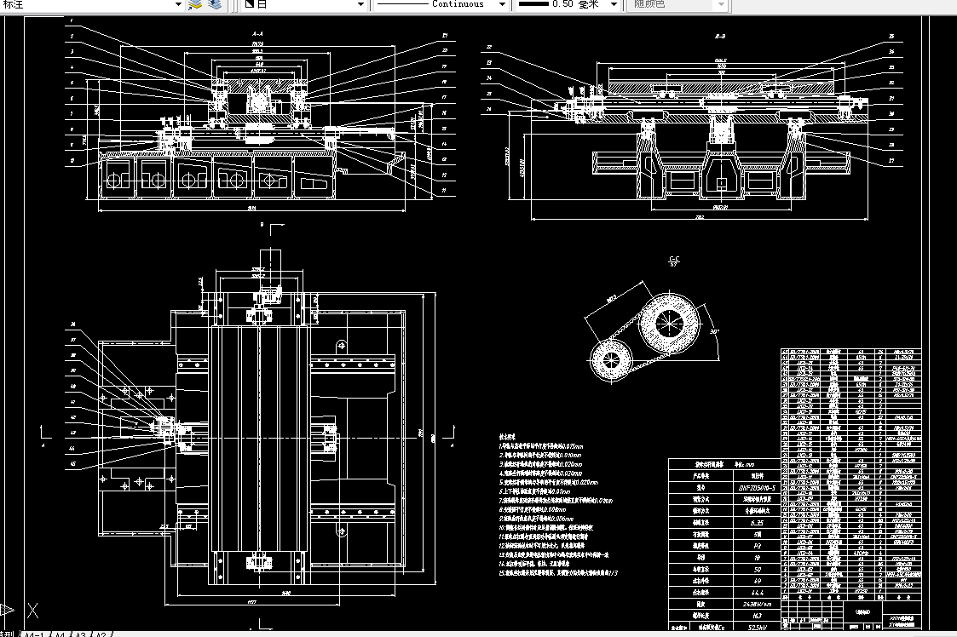The height and width of the screenshot is (637, 957).
Task: Open the 随颜色 plot style dropdown
Action: tap(721, 4)
